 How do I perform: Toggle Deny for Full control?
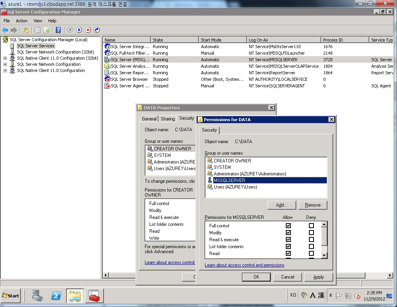tap(312, 226)
